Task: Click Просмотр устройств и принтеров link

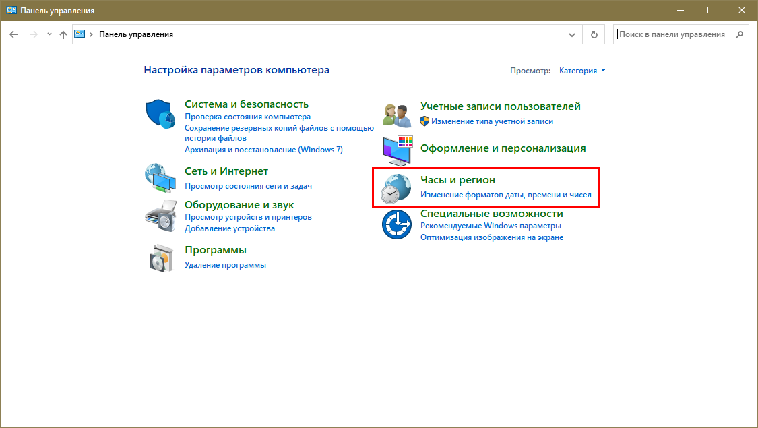Action: click(x=248, y=217)
